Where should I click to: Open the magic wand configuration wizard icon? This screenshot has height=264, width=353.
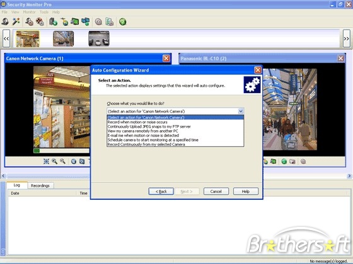point(16,22)
